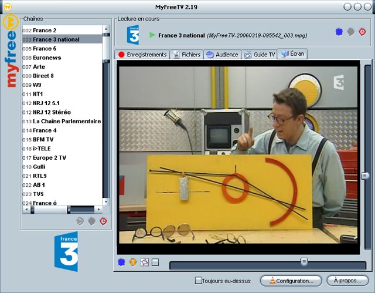This screenshot has width=375, height=293.
Task: Click the video playback screen
Action: pos(238,157)
